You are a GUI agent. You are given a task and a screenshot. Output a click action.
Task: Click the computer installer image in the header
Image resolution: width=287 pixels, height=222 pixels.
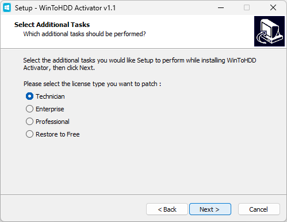(x=269, y=31)
